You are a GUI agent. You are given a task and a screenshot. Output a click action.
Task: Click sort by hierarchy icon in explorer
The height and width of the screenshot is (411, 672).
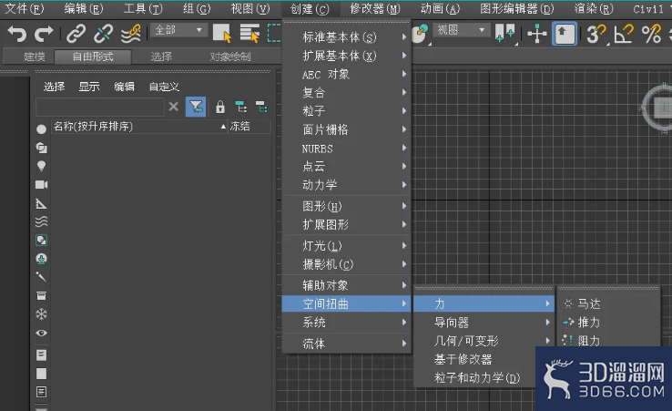tap(241, 107)
